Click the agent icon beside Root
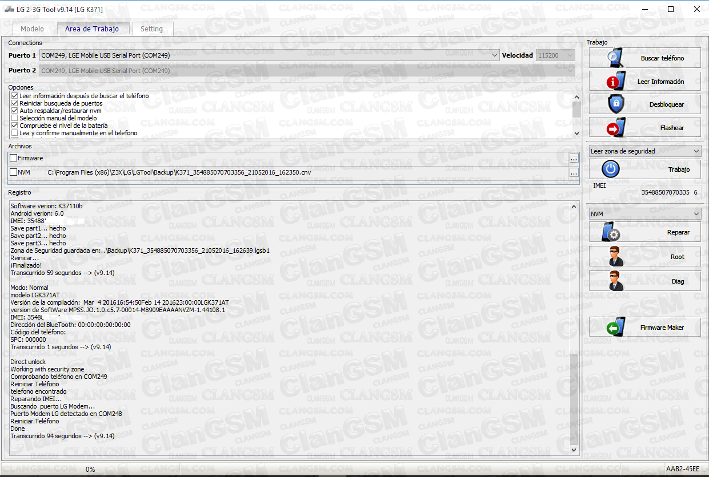The image size is (709, 477). click(x=616, y=256)
